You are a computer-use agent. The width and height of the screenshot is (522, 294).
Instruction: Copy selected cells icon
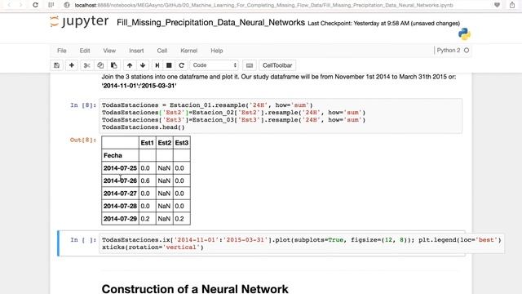100,65
